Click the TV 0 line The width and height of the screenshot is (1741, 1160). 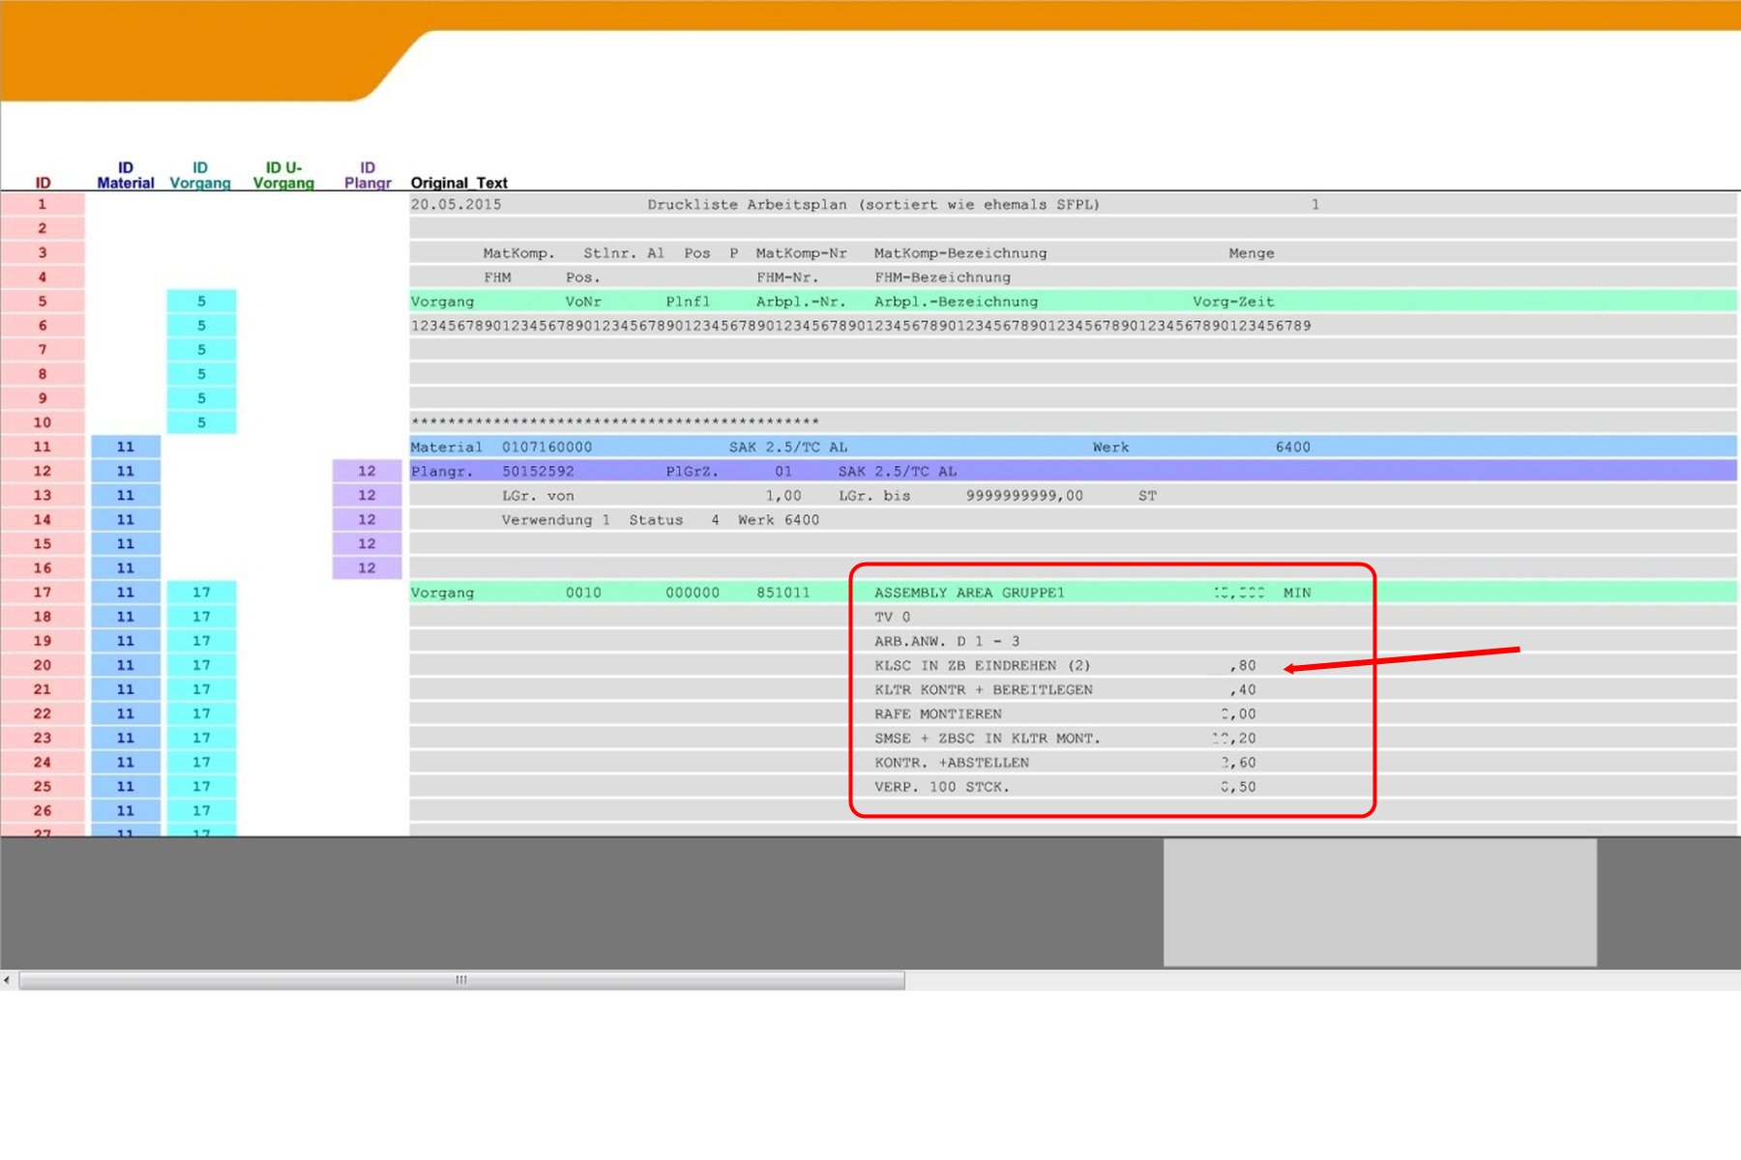(x=892, y=617)
